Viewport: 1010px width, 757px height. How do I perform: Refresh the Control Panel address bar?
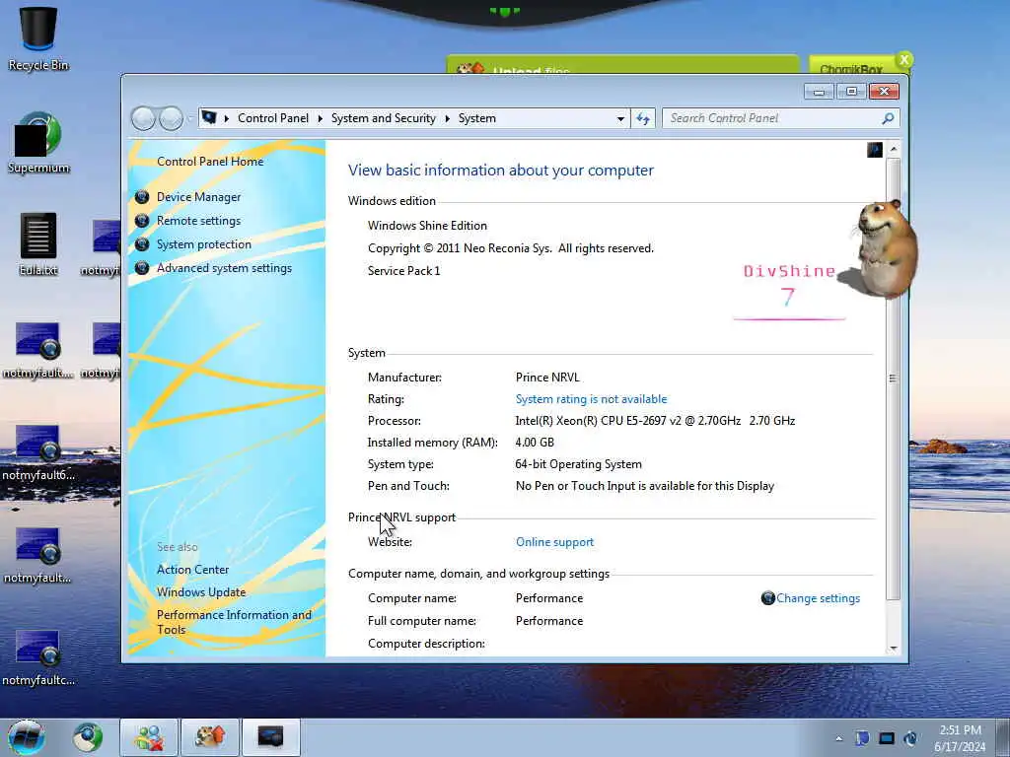point(643,118)
